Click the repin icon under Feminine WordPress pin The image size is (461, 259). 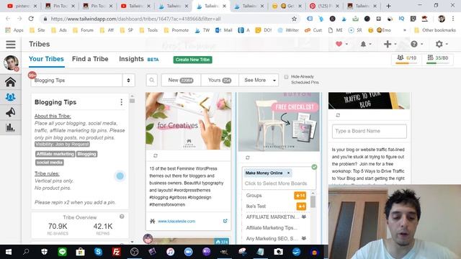click(156, 156)
